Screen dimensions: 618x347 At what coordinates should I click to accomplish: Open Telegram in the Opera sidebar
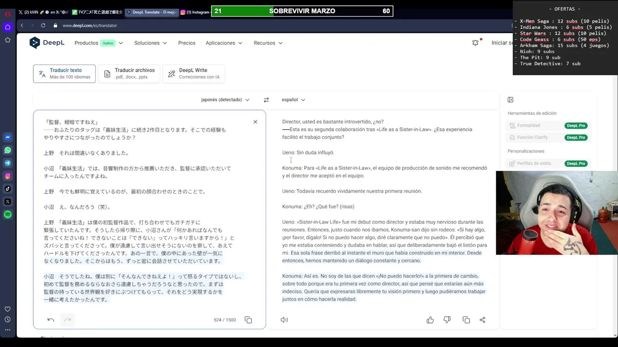8,163
